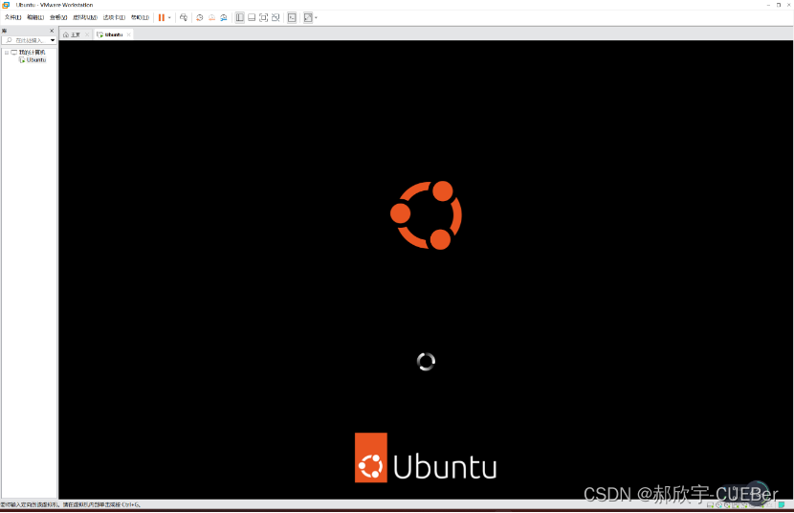Open the power options dropdown arrow beside pause
794x513 pixels.
click(x=169, y=18)
